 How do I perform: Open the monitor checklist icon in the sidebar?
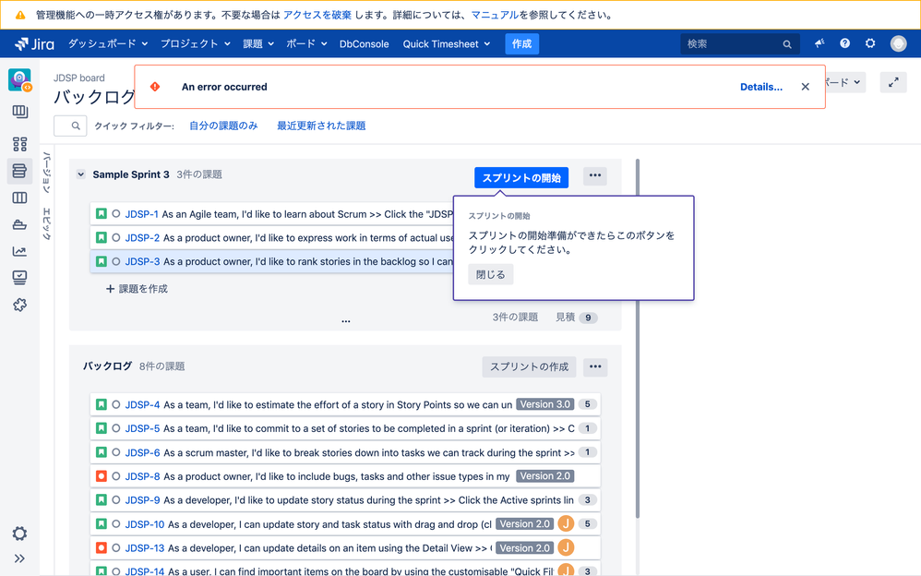click(19, 278)
